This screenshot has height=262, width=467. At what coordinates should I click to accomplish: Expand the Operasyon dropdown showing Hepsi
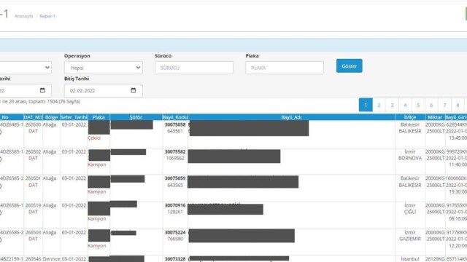click(104, 68)
